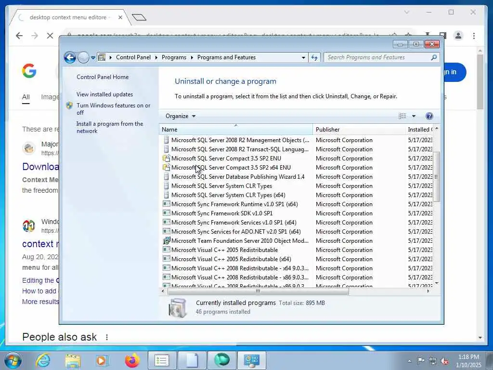Viewport: 493px width, 370px height.
Task: Select Microsoft Sync Framework SDK v1.0 SP1
Action: coord(221,213)
